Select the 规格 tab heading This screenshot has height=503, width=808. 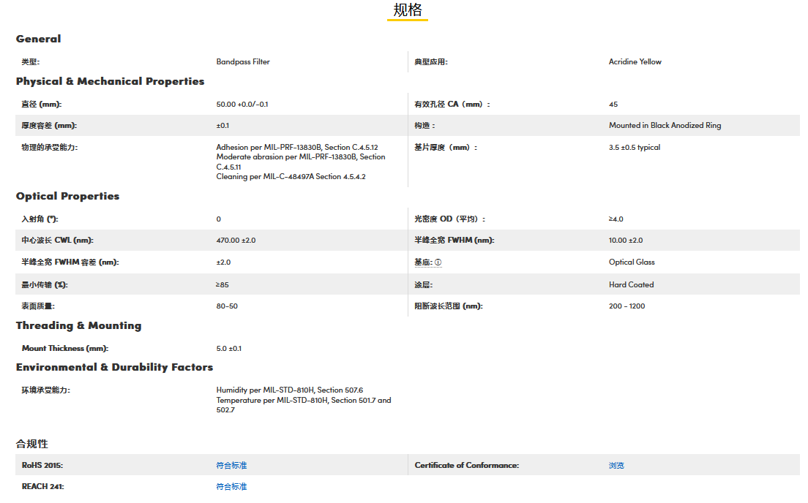pyautogui.click(x=408, y=10)
